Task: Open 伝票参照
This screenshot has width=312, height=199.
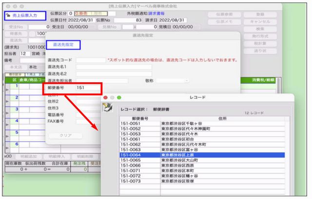Action: 222,14
